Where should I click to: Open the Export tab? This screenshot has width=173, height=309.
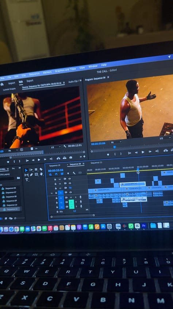tap(30, 81)
